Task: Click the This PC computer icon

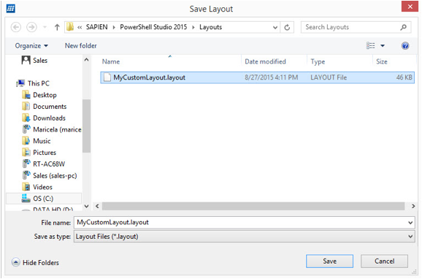Action: (20, 83)
